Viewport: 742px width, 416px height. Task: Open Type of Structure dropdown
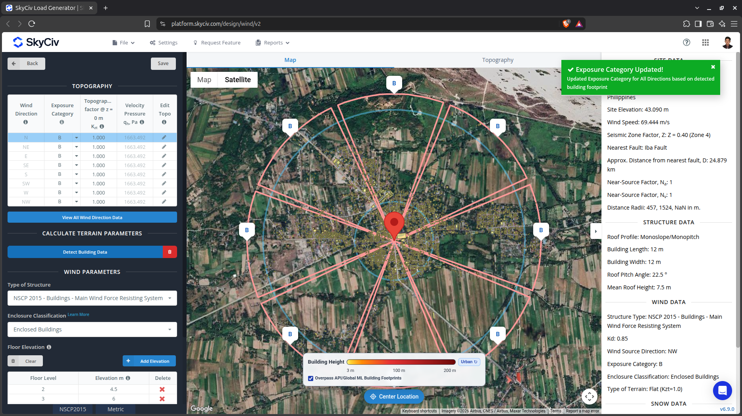pyautogui.click(x=92, y=298)
